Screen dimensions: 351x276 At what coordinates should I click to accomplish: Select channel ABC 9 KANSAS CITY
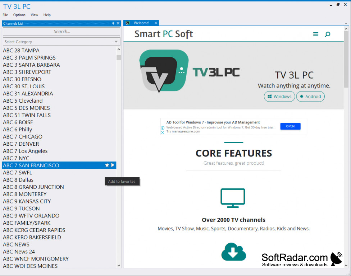[x=59, y=201]
